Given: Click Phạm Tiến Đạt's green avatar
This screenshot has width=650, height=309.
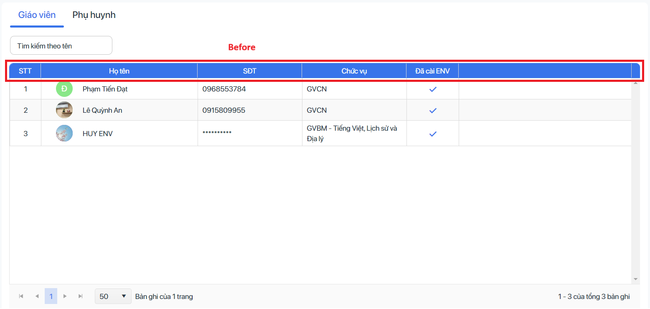Looking at the screenshot, I should click(x=64, y=89).
